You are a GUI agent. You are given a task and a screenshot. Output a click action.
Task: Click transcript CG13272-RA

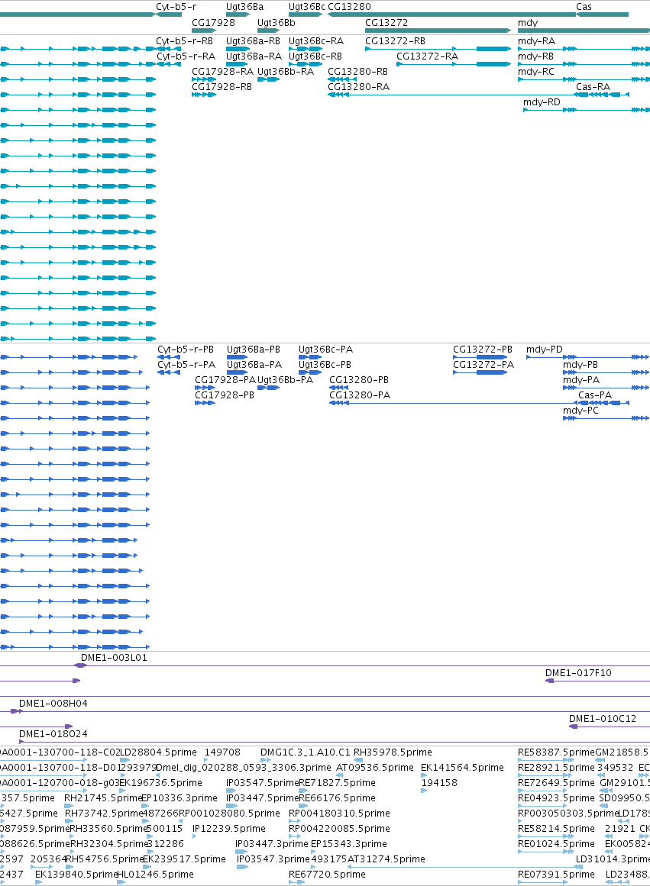pos(427,56)
